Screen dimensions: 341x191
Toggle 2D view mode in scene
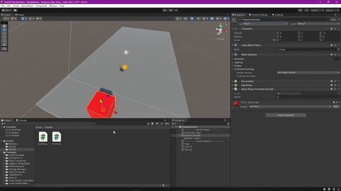[x=185, y=19]
